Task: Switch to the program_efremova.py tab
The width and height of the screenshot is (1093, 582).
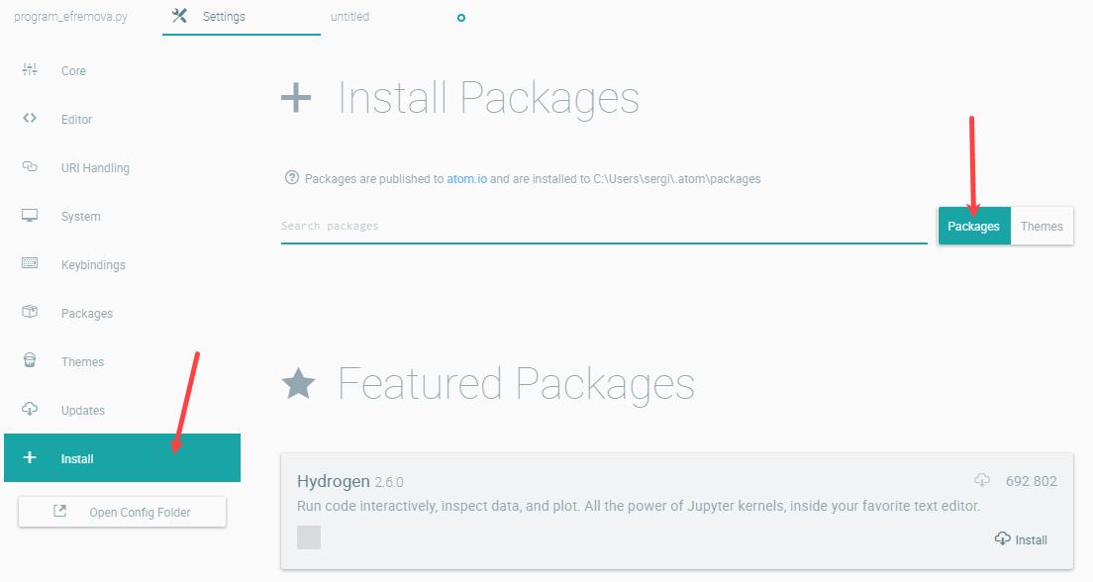Action: click(70, 17)
